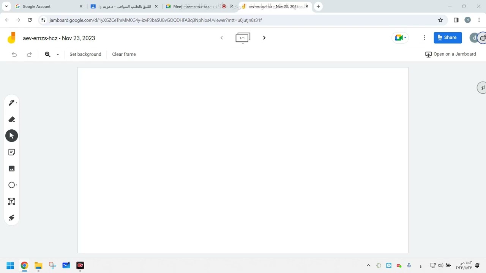Click the pin button at right edge
Screen dimensions: 486x273
point(482,88)
